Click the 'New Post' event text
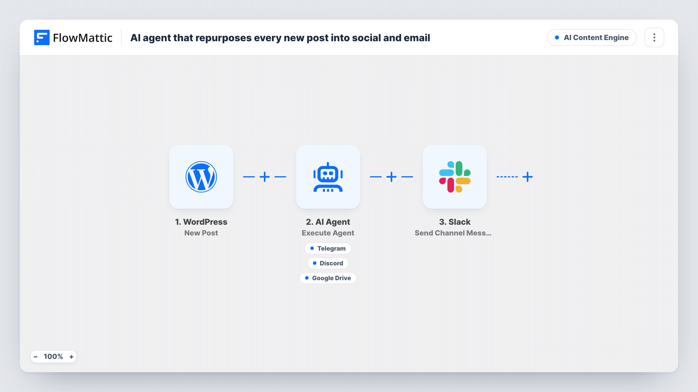 pyautogui.click(x=201, y=233)
